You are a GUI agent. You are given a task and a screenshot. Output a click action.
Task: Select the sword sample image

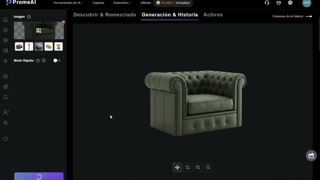(29, 46)
